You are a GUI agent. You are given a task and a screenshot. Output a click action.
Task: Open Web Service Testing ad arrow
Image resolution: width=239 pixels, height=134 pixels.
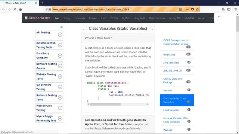[x=60, y=108]
